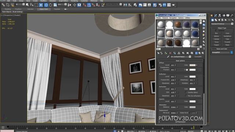Click the Align tool icon

click(x=130, y=5)
